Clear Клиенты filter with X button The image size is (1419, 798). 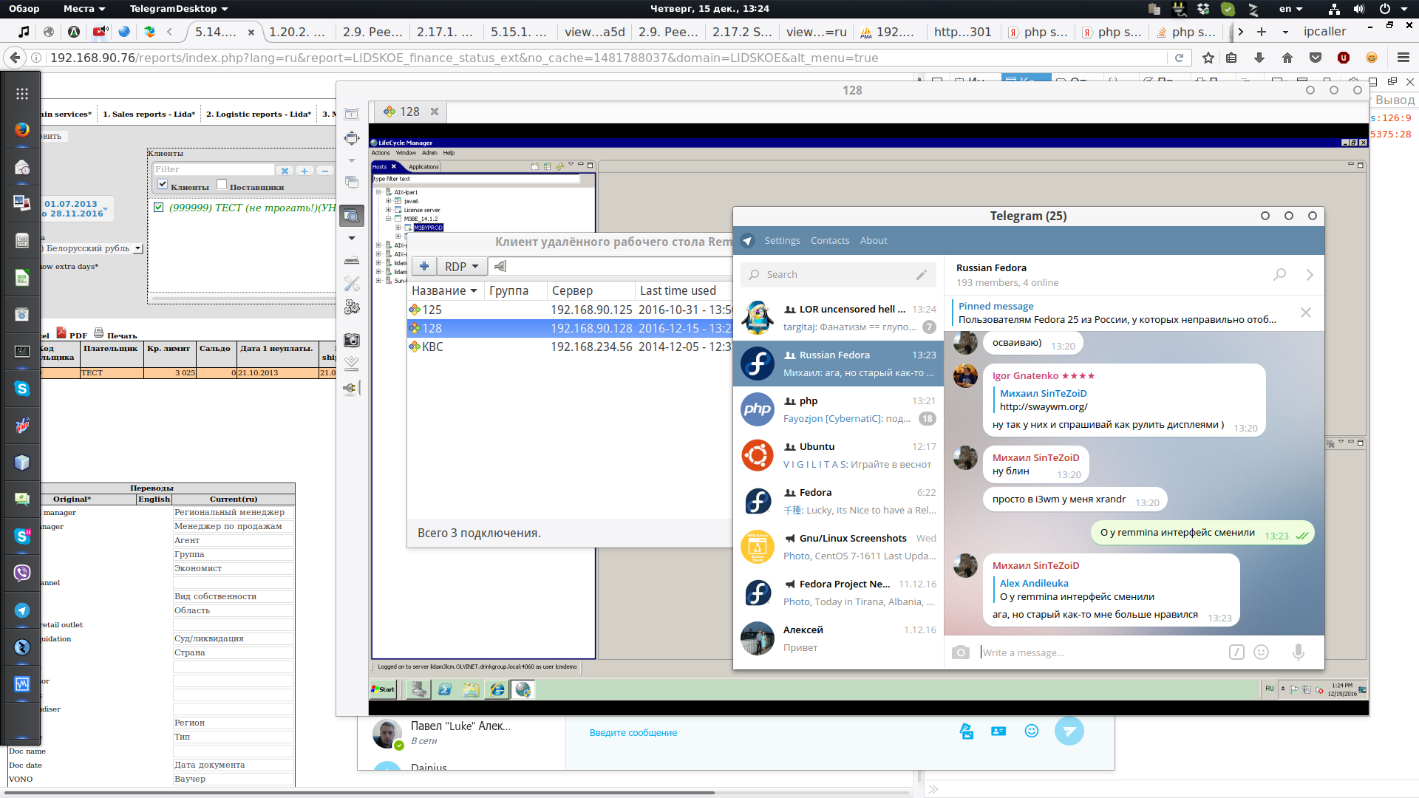(x=285, y=170)
